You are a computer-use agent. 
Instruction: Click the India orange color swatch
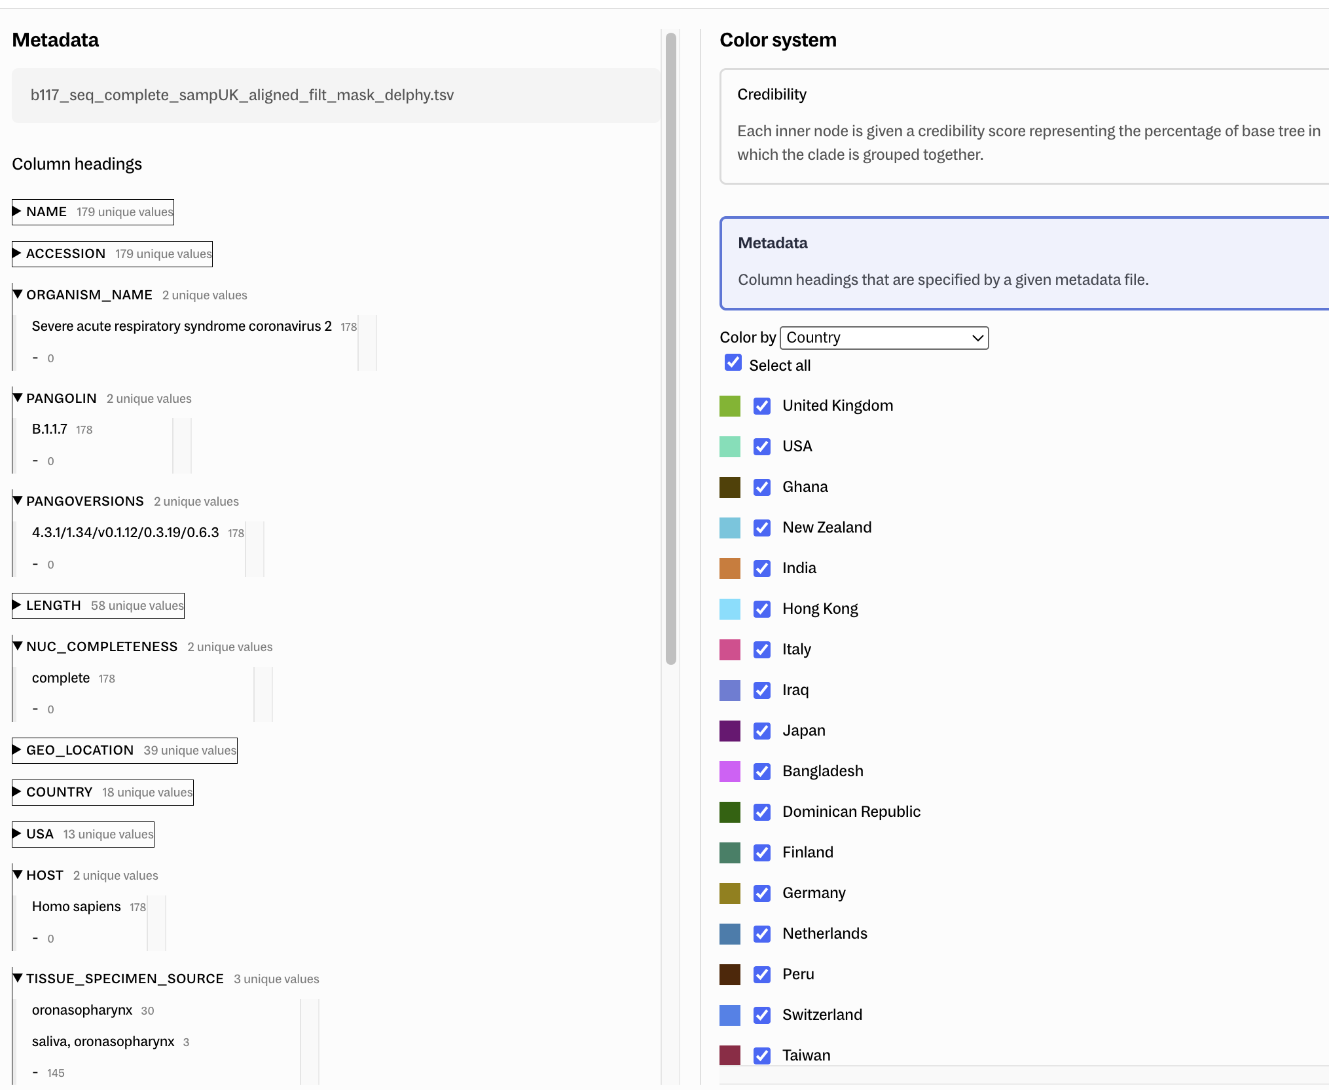coord(729,569)
